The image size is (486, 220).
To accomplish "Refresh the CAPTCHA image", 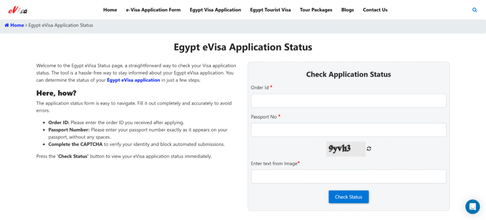I will (x=369, y=149).
